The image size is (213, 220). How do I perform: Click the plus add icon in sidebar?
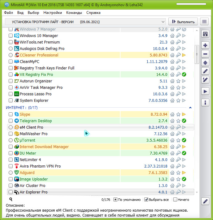click(x=205, y=45)
